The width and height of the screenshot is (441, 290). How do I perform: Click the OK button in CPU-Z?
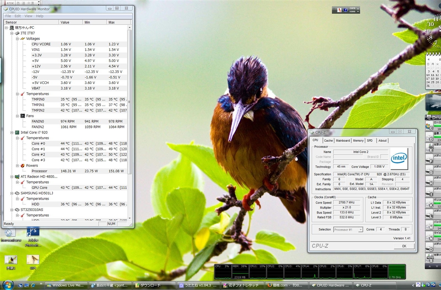(404, 246)
